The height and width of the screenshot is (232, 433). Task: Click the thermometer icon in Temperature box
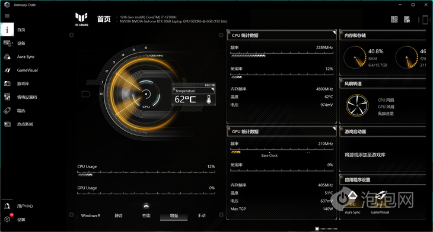tap(209, 99)
